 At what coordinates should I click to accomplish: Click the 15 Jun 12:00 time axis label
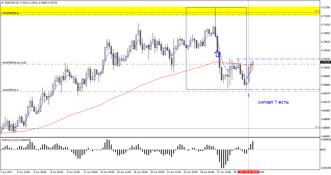pyautogui.click(x=124, y=172)
